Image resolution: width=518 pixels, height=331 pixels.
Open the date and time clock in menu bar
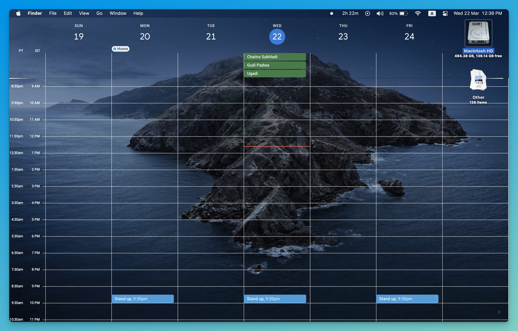click(478, 13)
